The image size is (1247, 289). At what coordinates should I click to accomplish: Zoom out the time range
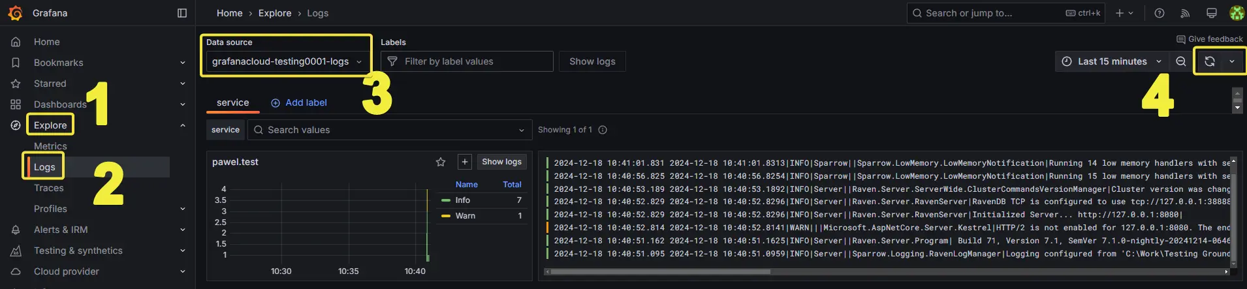[1181, 61]
